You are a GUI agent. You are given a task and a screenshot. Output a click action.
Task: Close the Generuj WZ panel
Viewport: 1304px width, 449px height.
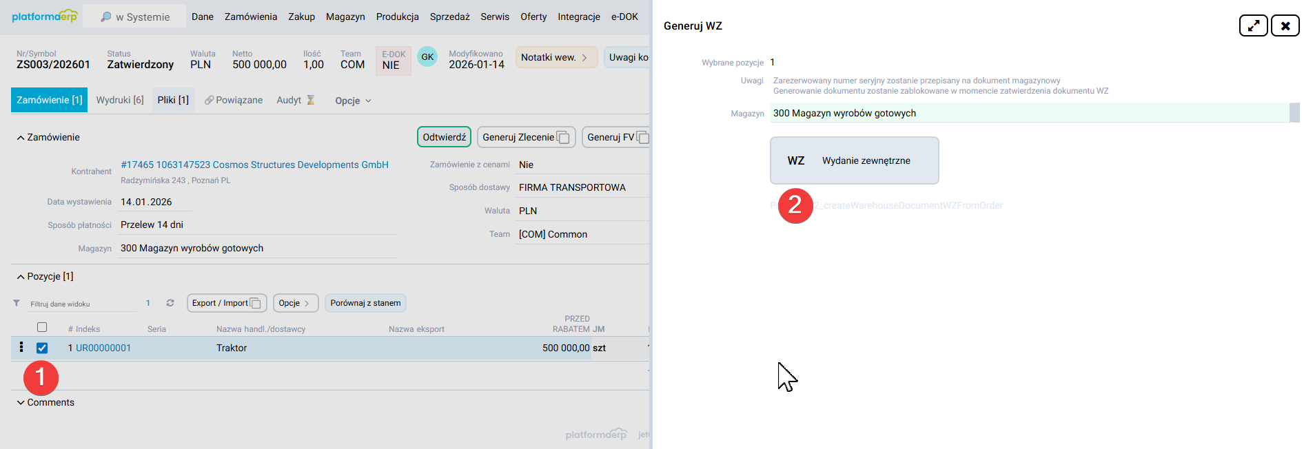(1285, 25)
